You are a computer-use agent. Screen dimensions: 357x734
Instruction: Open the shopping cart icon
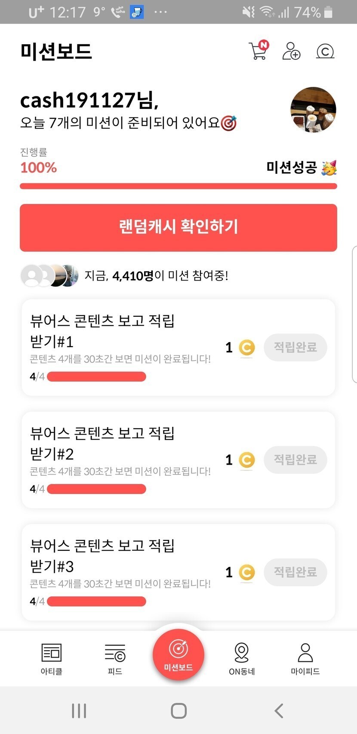pyautogui.click(x=259, y=51)
